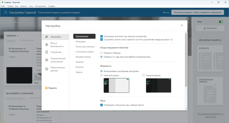Choose Темный режим radio button

click(144, 75)
